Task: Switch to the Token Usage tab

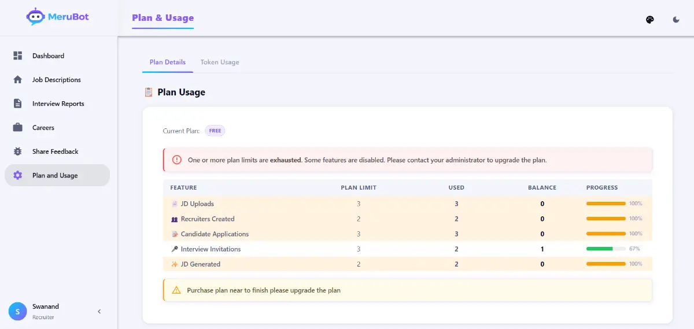Action: (x=220, y=62)
